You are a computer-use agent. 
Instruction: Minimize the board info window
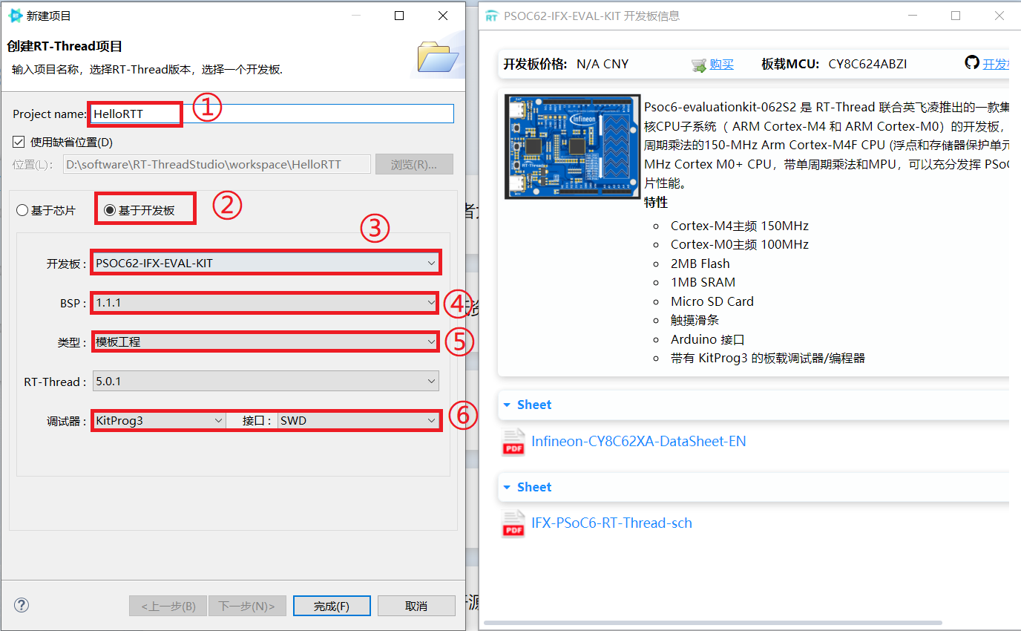click(x=912, y=16)
